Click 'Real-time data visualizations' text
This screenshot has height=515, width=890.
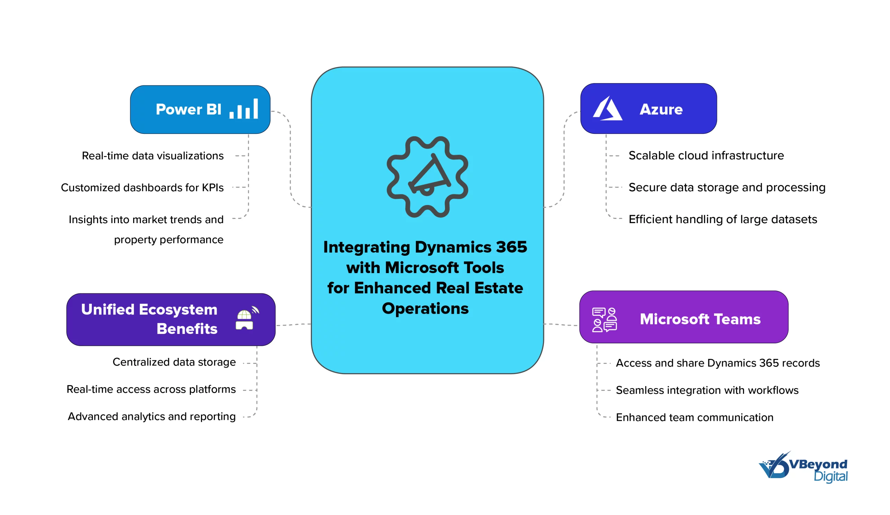[x=153, y=156]
